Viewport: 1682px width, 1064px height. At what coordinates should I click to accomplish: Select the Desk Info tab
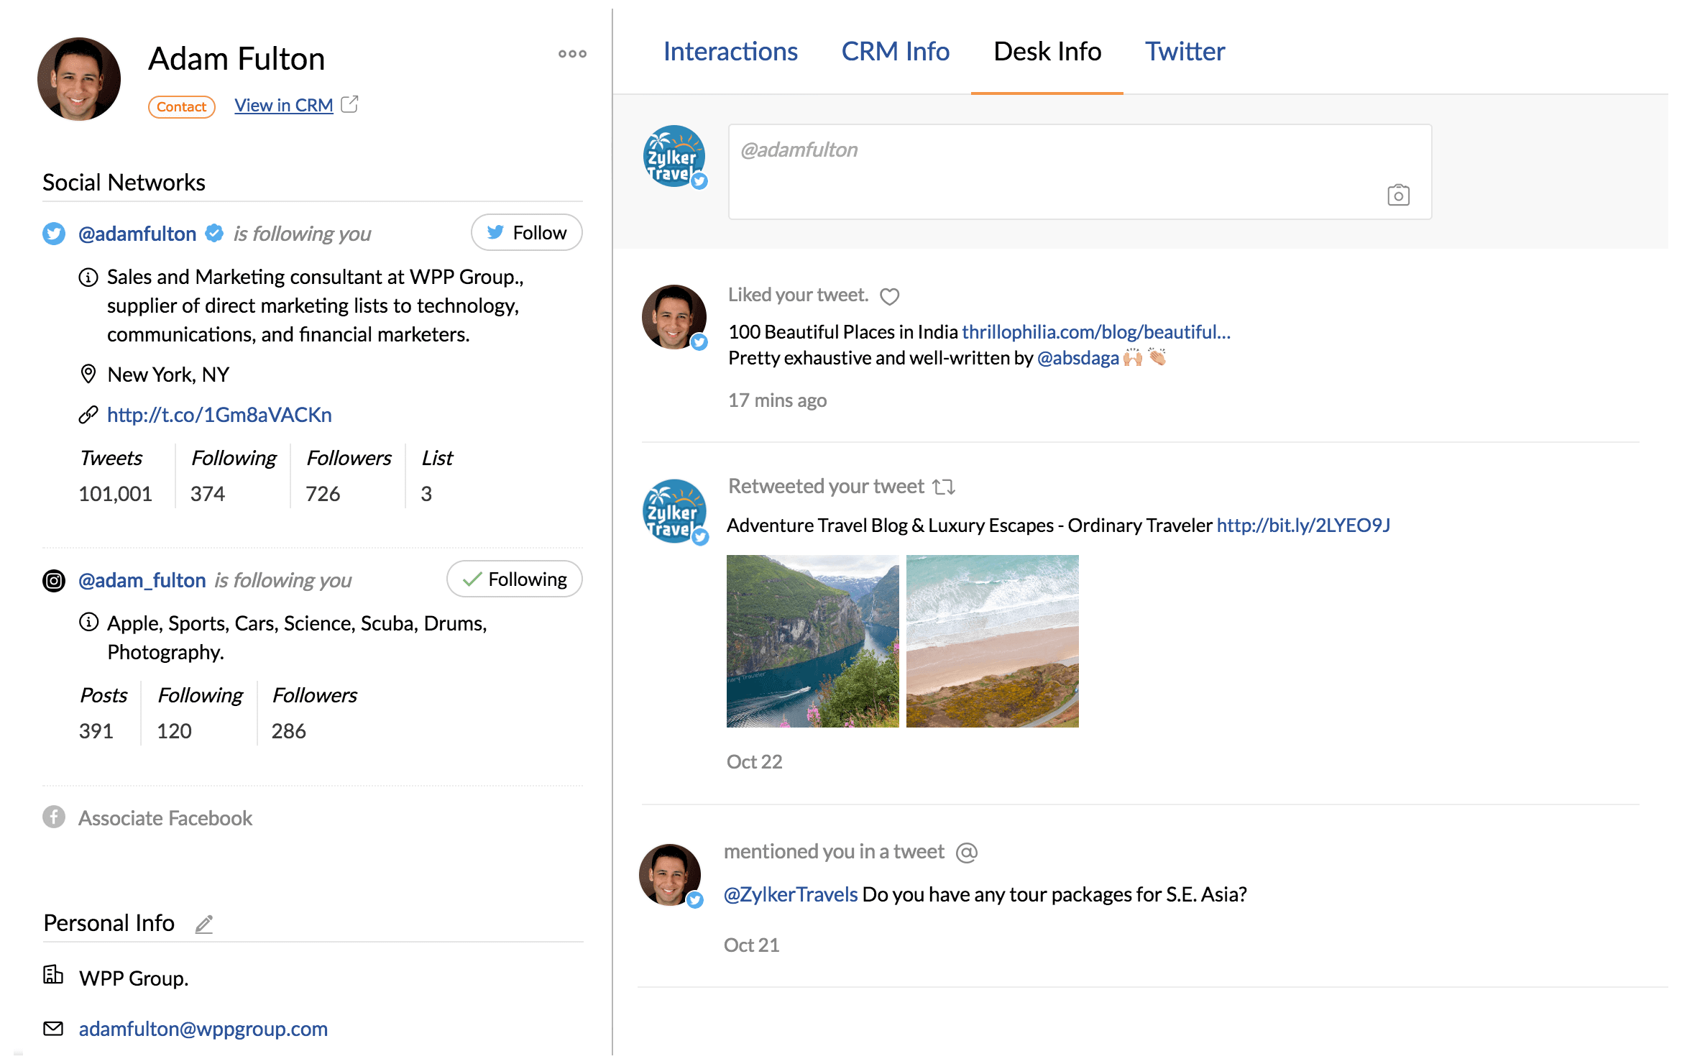(x=1047, y=51)
